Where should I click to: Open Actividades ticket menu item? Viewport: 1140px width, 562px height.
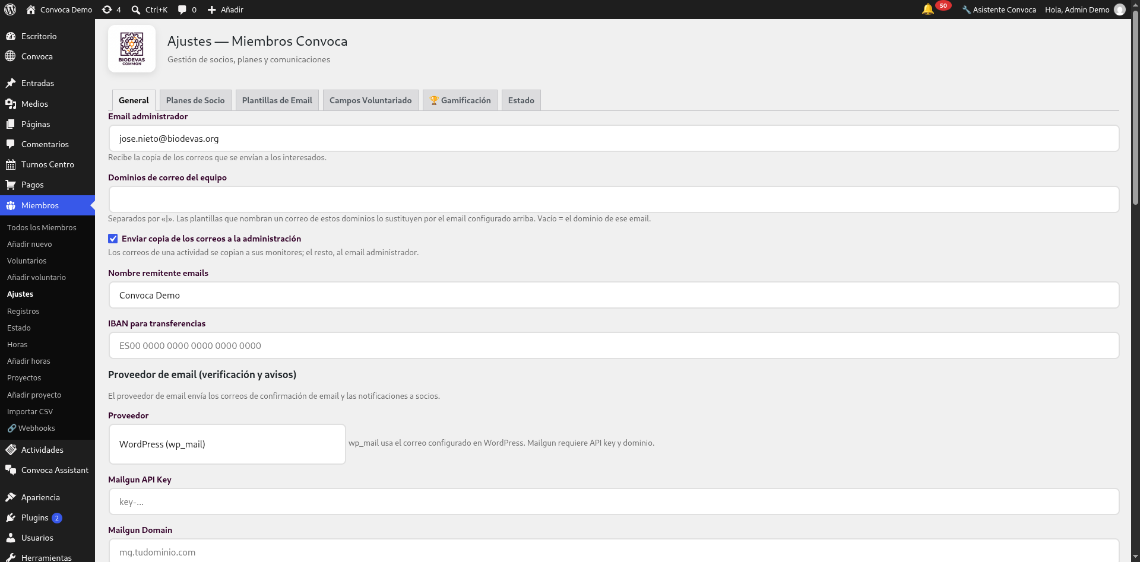[x=47, y=450]
